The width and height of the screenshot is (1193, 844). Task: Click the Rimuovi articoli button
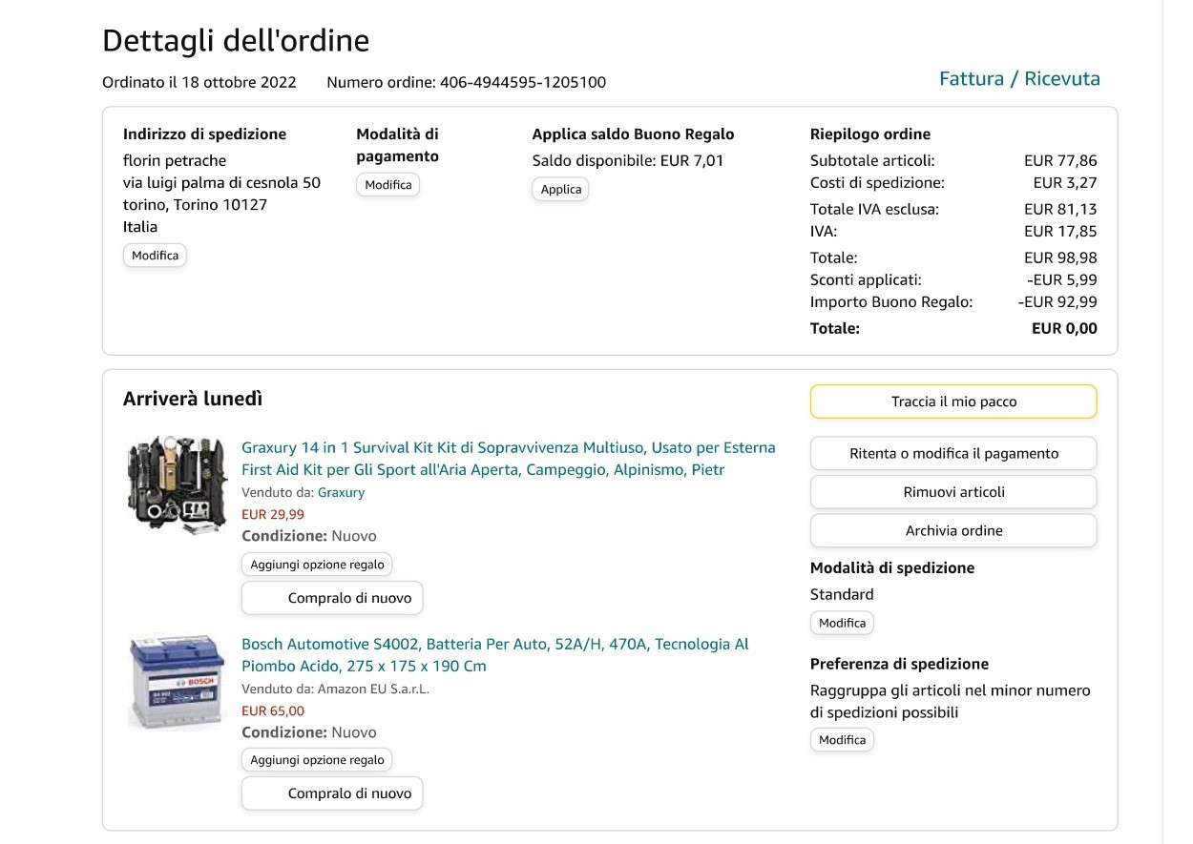click(x=953, y=492)
